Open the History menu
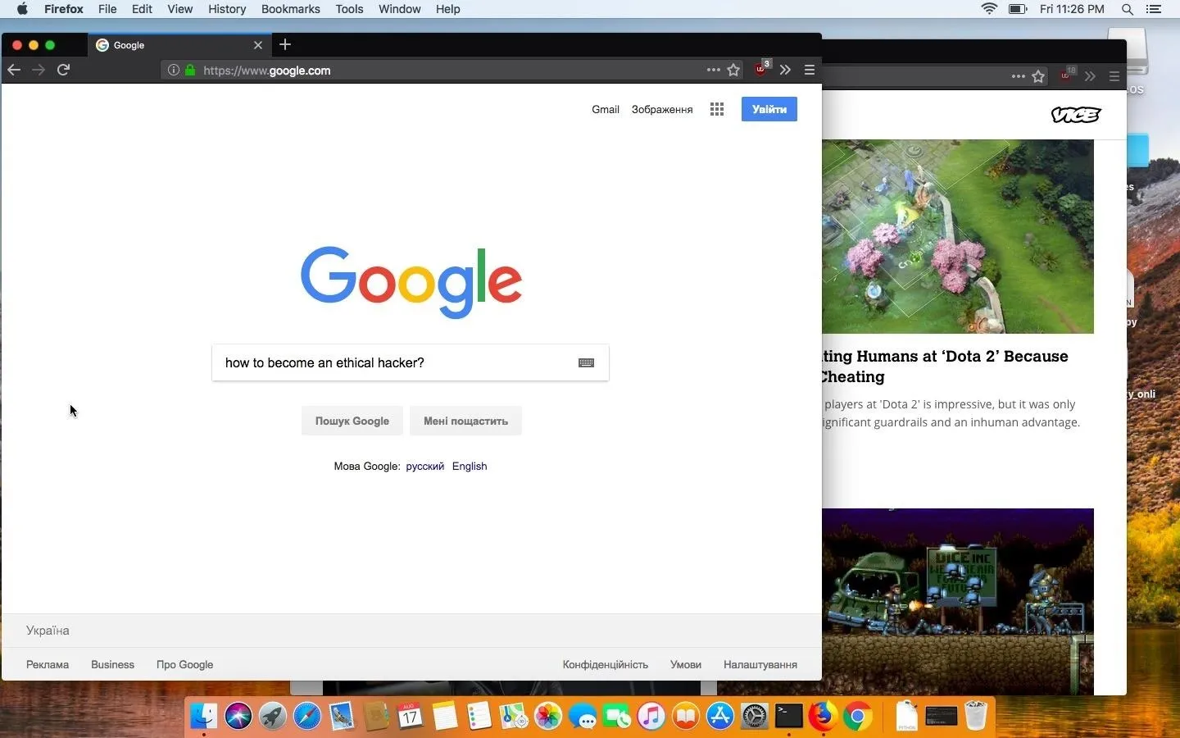 (227, 9)
